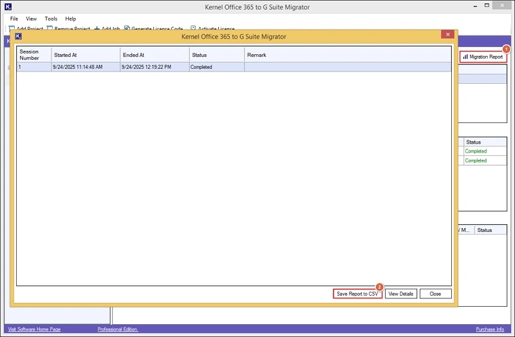Click the Remark column header
The height and width of the screenshot is (337, 515).
pos(348,55)
